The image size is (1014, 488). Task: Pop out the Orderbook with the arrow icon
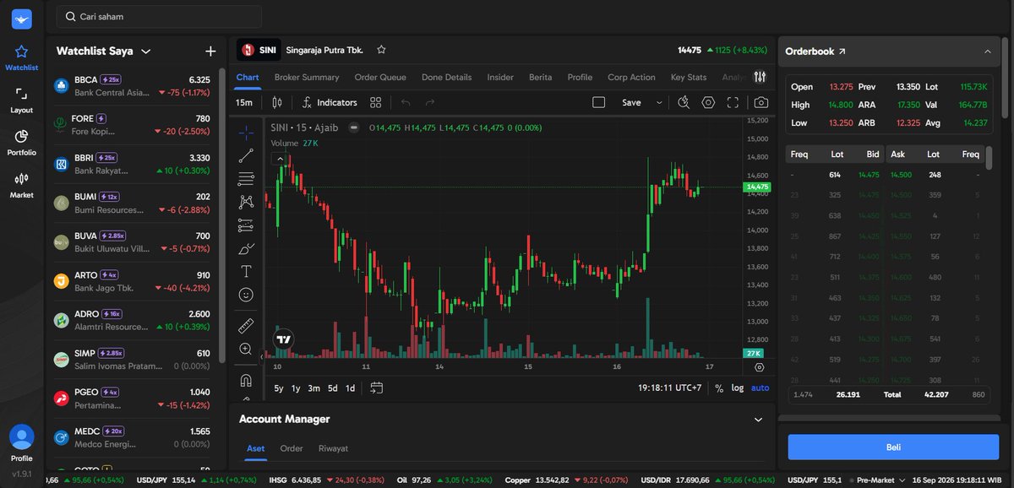(x=842, y=52)
